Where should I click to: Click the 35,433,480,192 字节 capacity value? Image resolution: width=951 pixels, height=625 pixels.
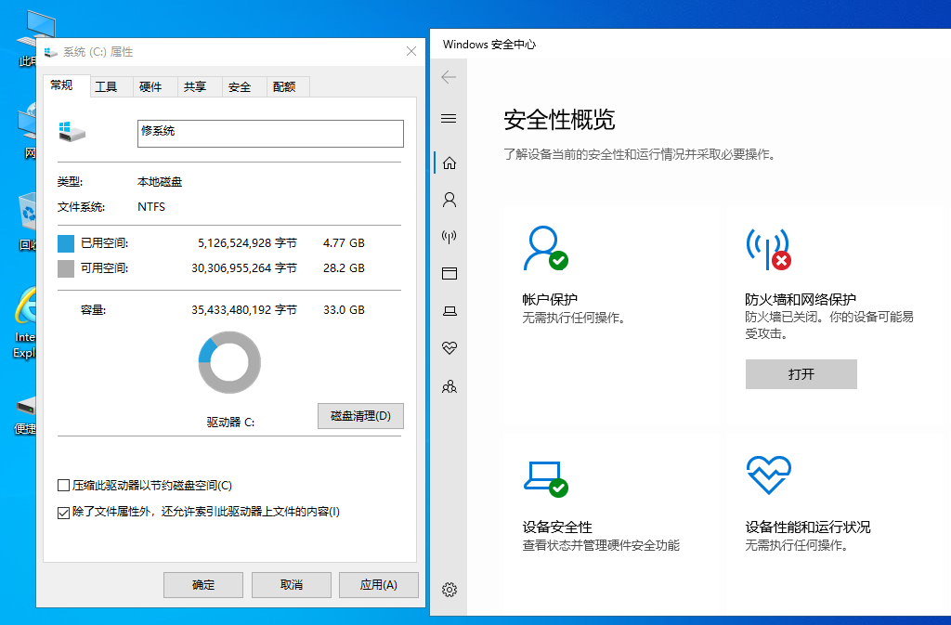pos(244,310)
